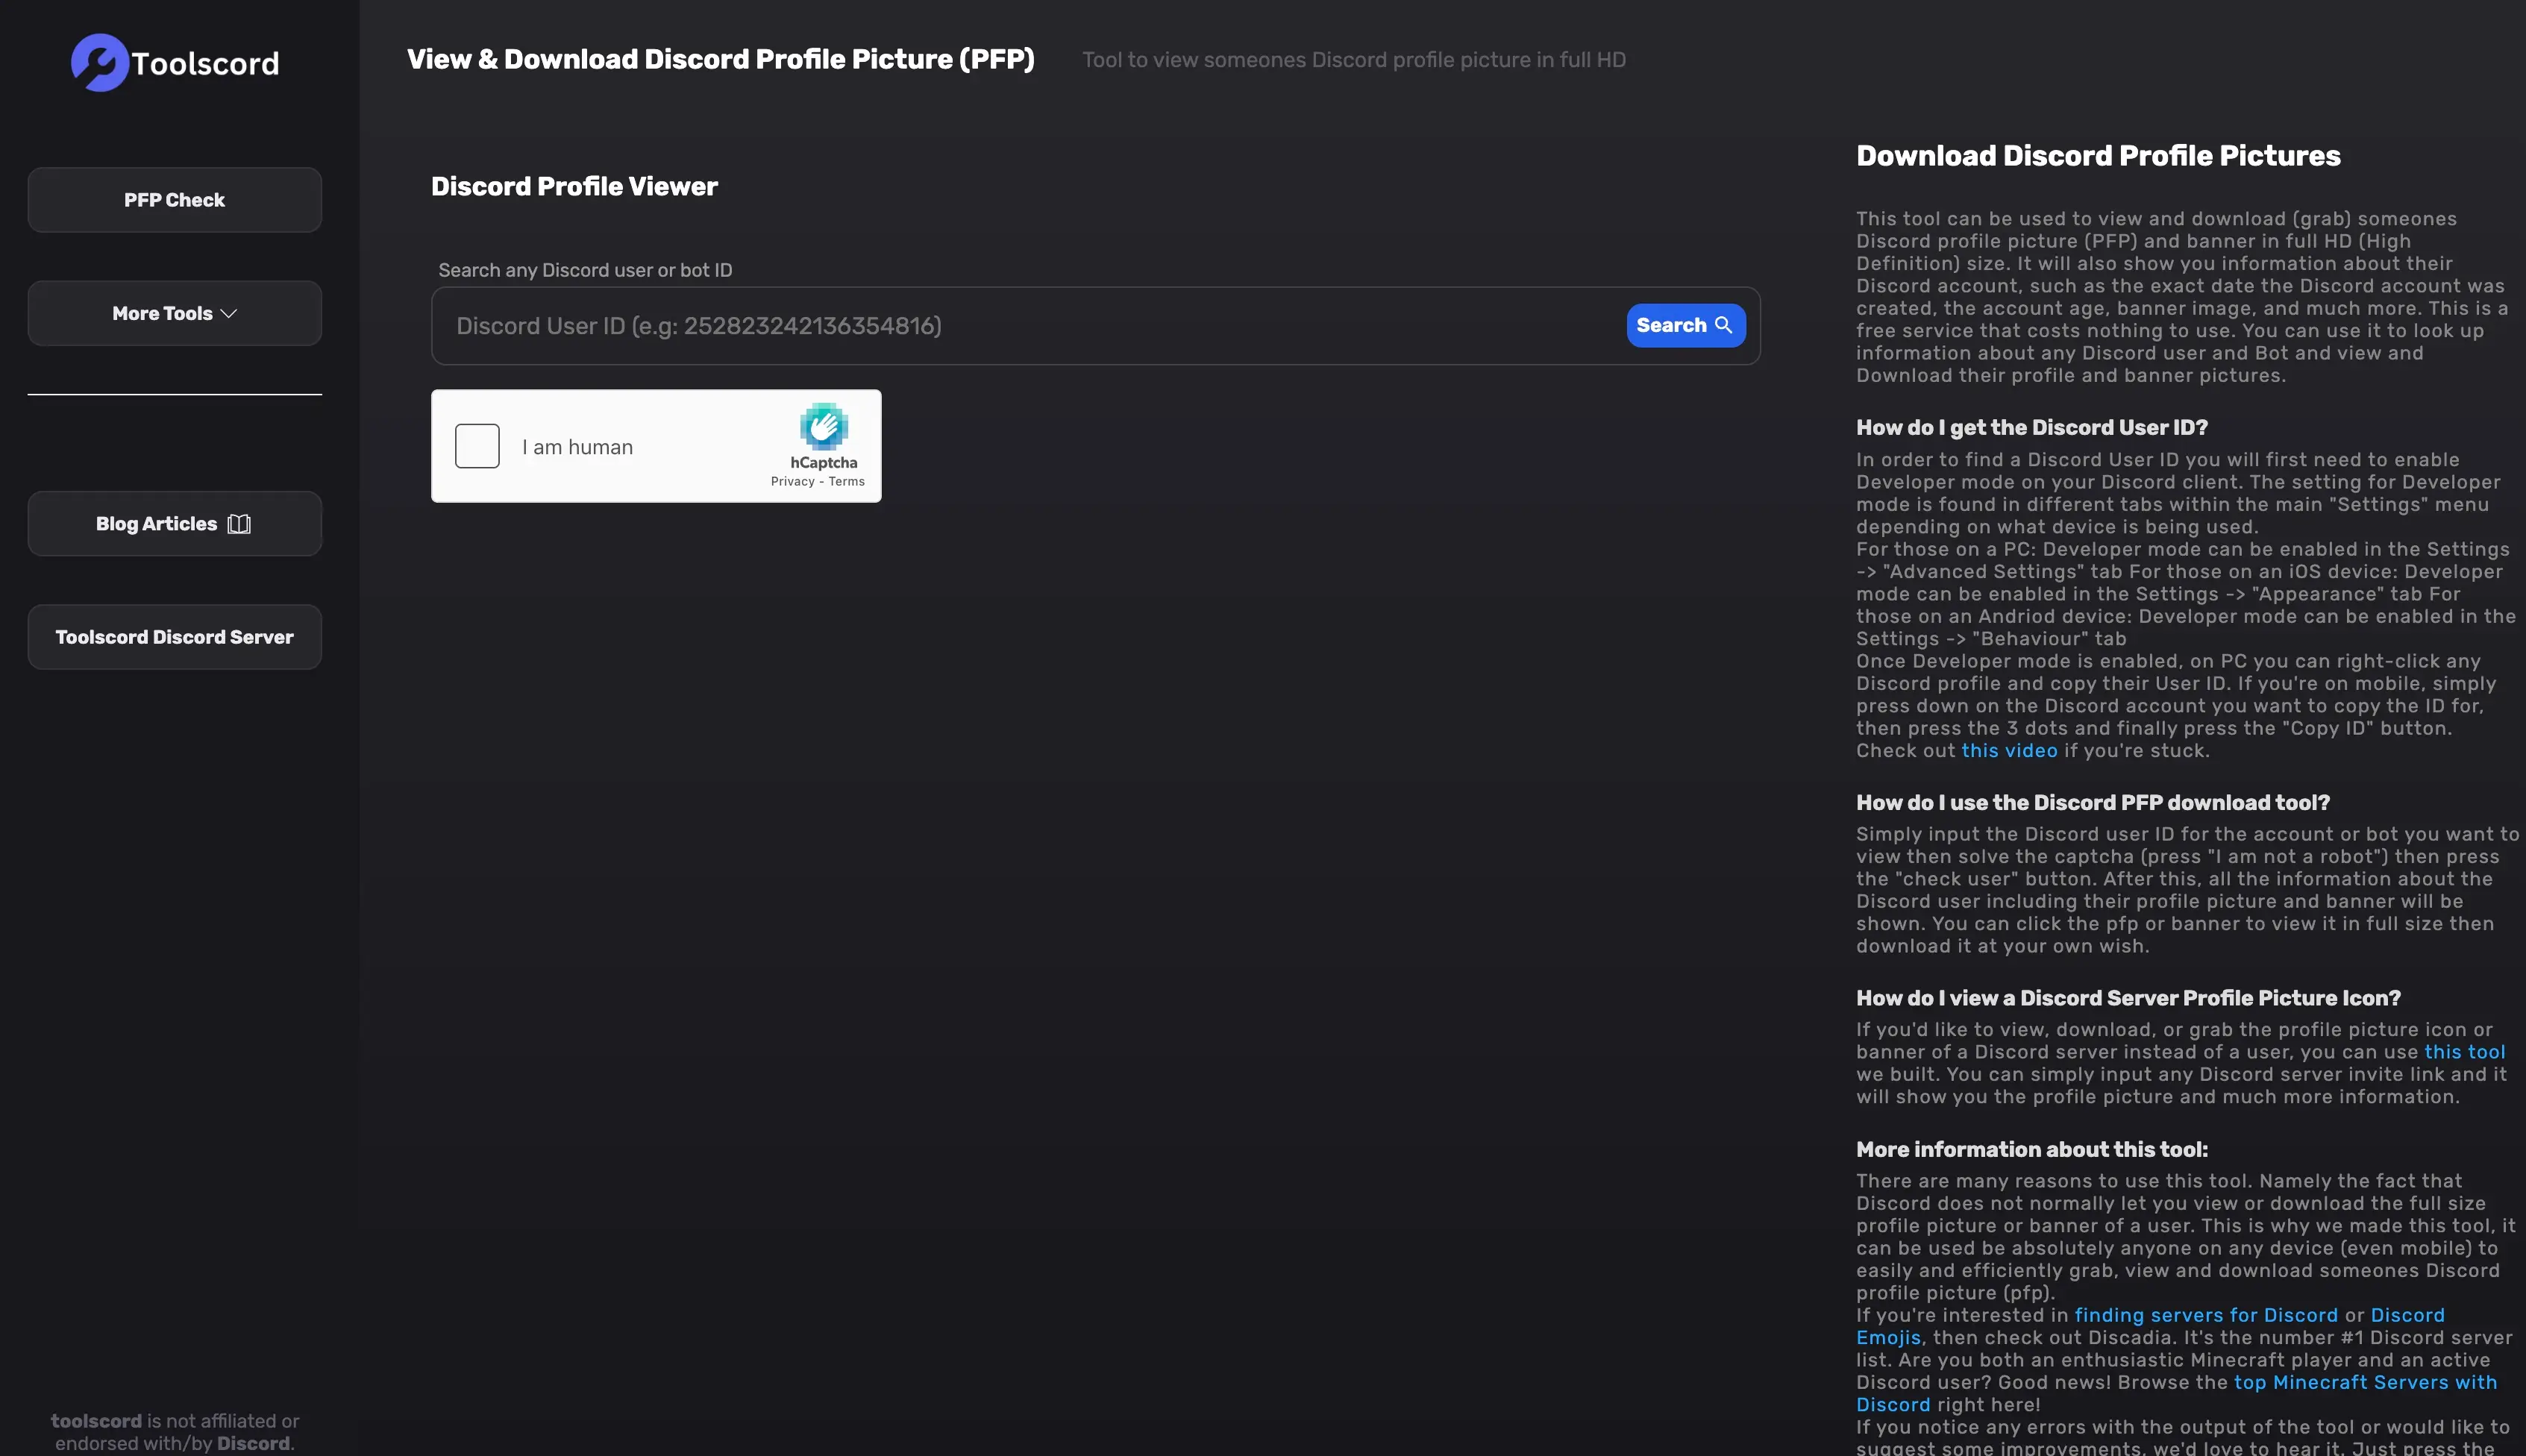Click the hCaptcha hand logo
Screen dimensions: 2526x1456
coord(823,427)
